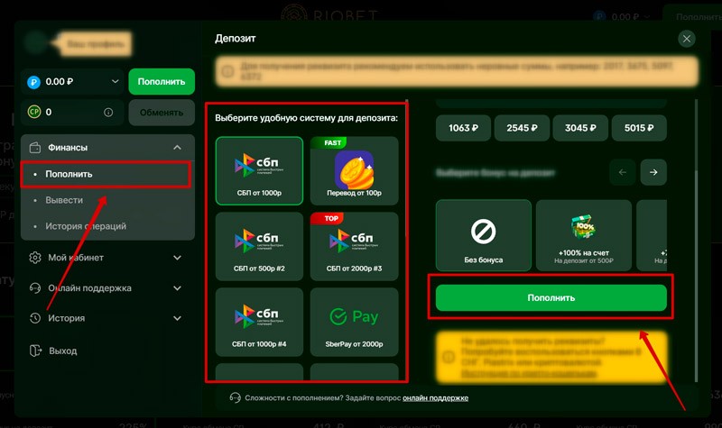The height and width of the screenshot is (428, 722).
Task: Choose the FAST Перевод от 100р option
Action: coord(354,170)
